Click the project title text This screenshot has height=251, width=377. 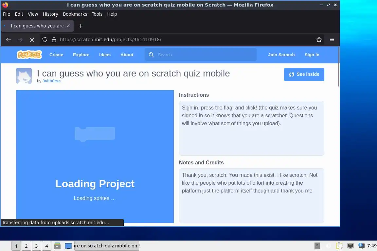pos(133,74)
